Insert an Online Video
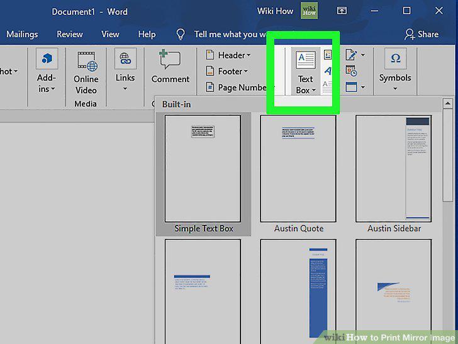 (x=86, y=74)
